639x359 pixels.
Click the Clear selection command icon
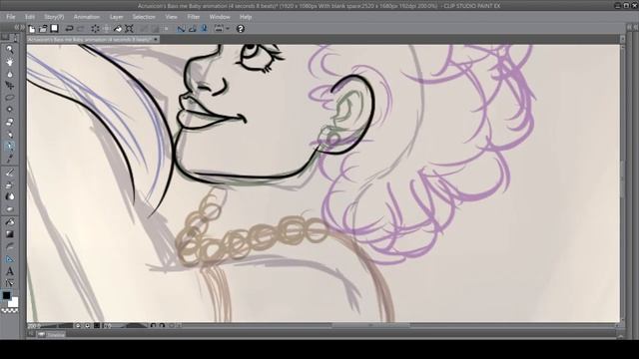[95, 29]
